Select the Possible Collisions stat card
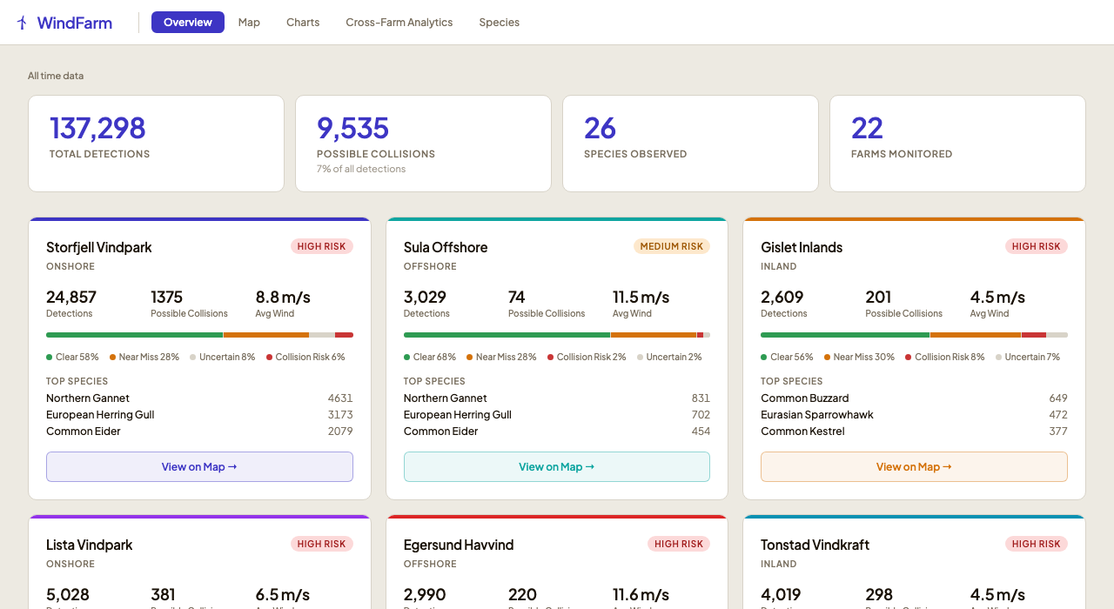 423,144
